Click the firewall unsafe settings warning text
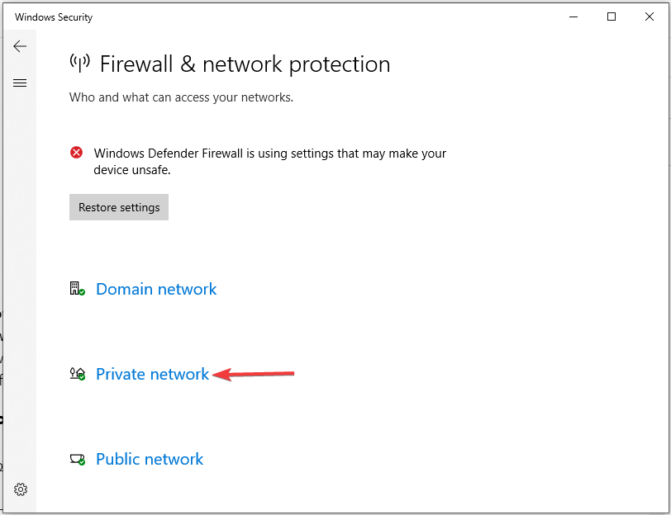 click(270, 162)
